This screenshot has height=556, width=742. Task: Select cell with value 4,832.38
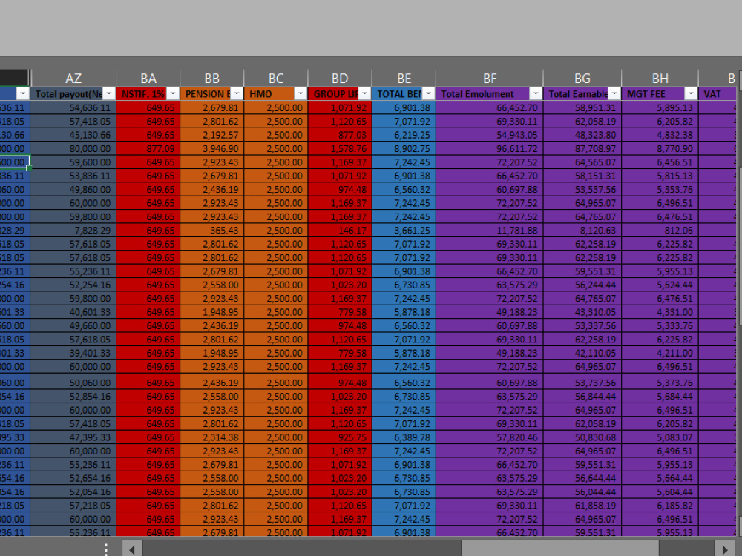tap(660, 135)
